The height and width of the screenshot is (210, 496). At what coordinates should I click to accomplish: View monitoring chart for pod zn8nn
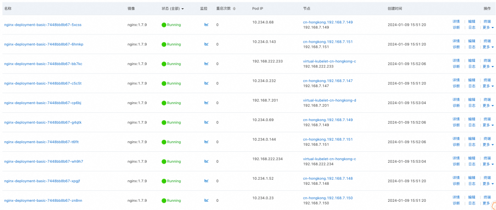pos(207,200)
